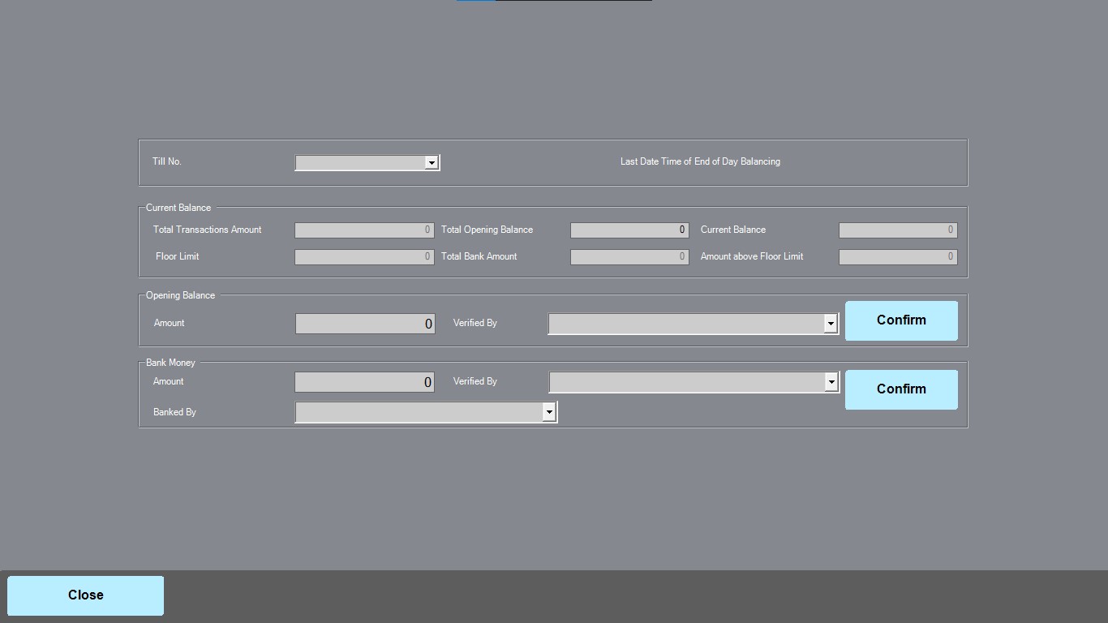Click the Bank Money group title

pos(170,363)
